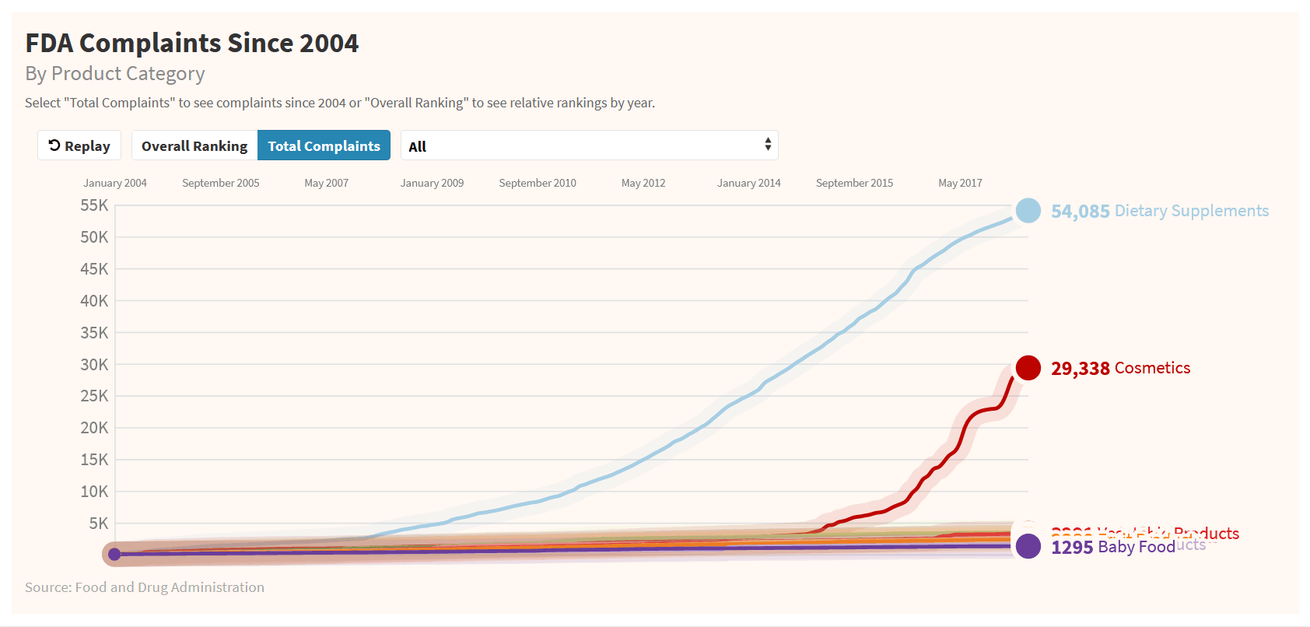
Task: Click the May 2012 timeline label
Action: click(x=643, y=183)
